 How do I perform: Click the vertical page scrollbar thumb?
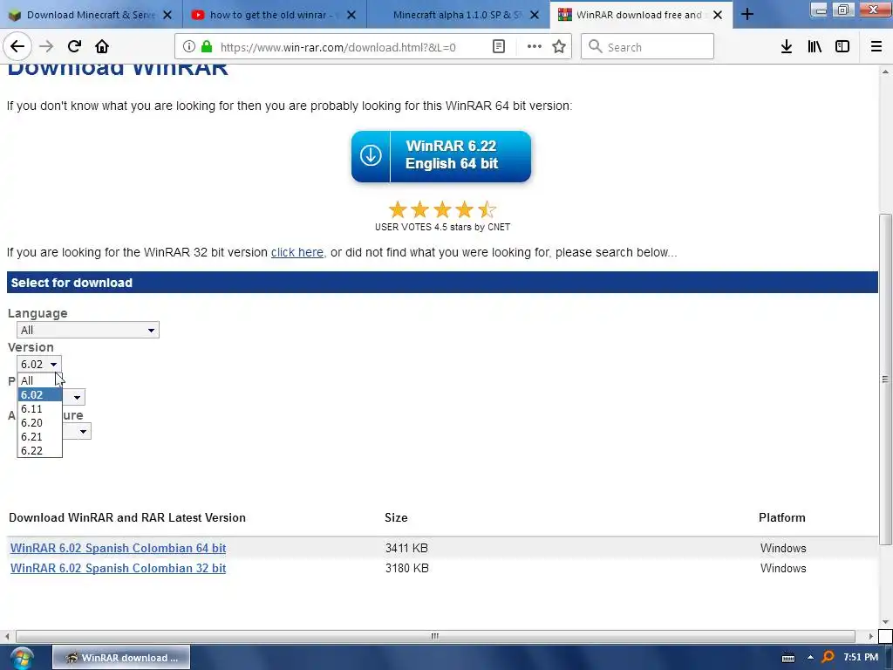click(885, 379)
